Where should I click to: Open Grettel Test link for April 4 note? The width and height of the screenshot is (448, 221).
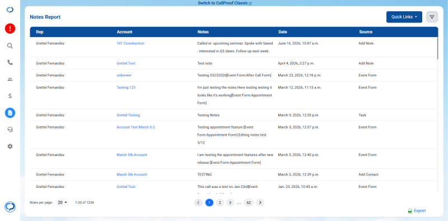point(126,63)
